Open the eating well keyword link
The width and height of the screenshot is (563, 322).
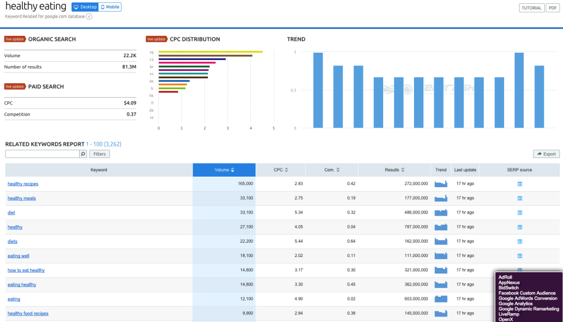[18, 256]
